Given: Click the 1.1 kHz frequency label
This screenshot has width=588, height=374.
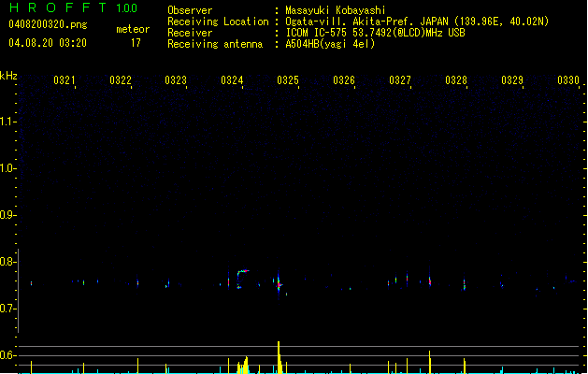Looking at the screenshot, I should (x=7, y=122).
